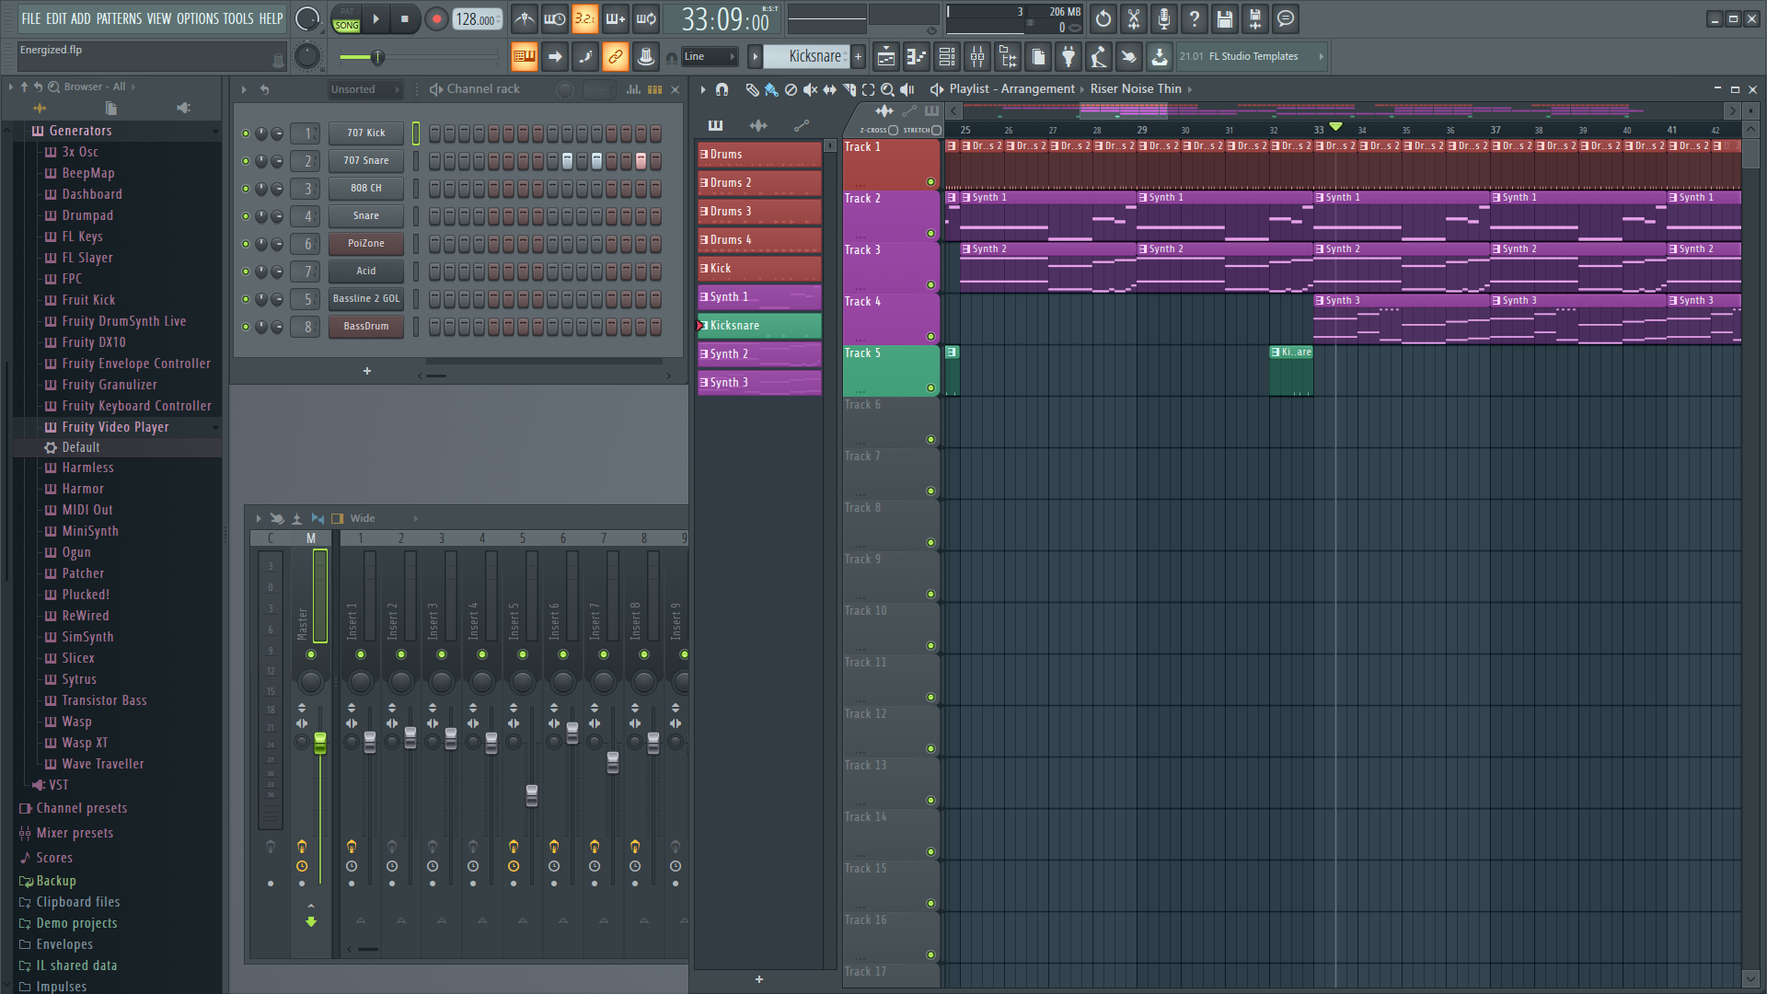The image size is (1767, 994).
Task: Toggle the playlist magnet snap icon
Action: click(x=722, y=89)
